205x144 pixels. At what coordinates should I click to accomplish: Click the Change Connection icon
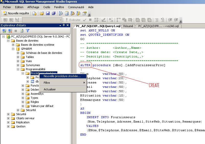pos(17,20)
